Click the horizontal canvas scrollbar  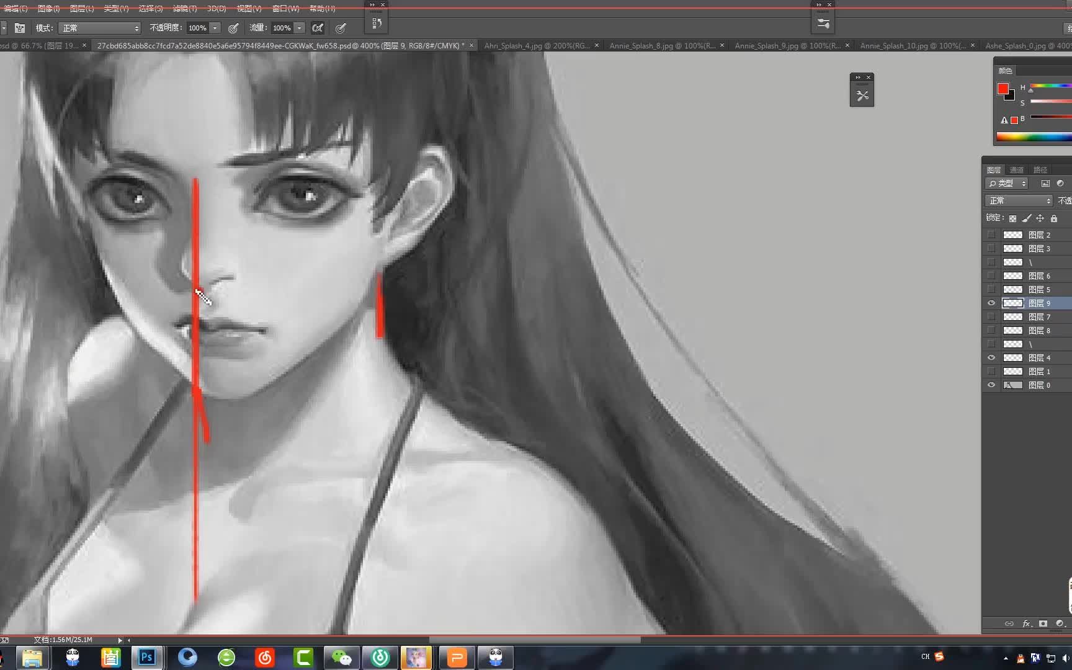coord(535,640)
